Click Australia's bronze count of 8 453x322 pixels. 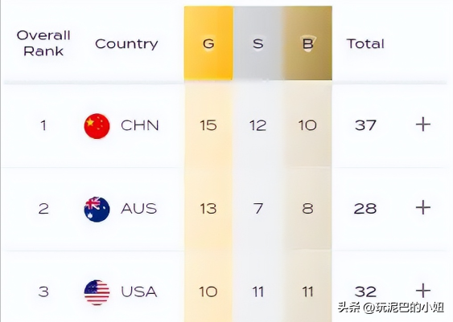(x=307, y=209)
